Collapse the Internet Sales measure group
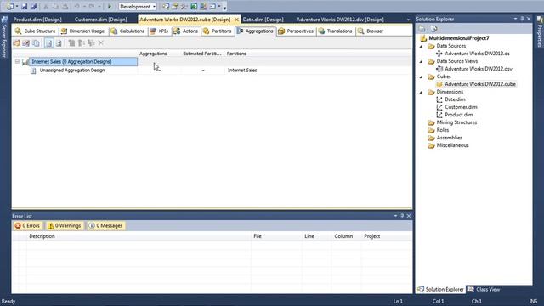The width and height of the screenshot is (544, 306). pyautogui.click(x=17, y=61)
